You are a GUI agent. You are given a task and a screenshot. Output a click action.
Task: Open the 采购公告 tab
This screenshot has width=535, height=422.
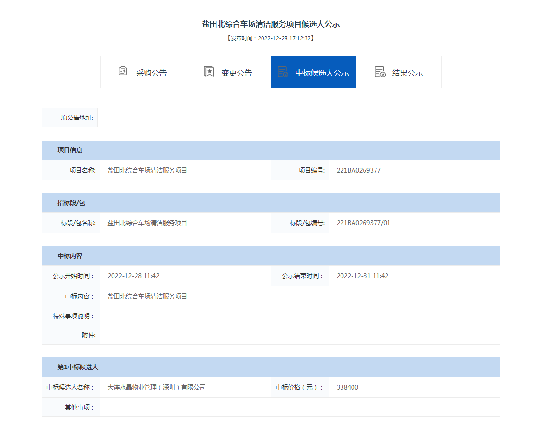coord(143,72)
